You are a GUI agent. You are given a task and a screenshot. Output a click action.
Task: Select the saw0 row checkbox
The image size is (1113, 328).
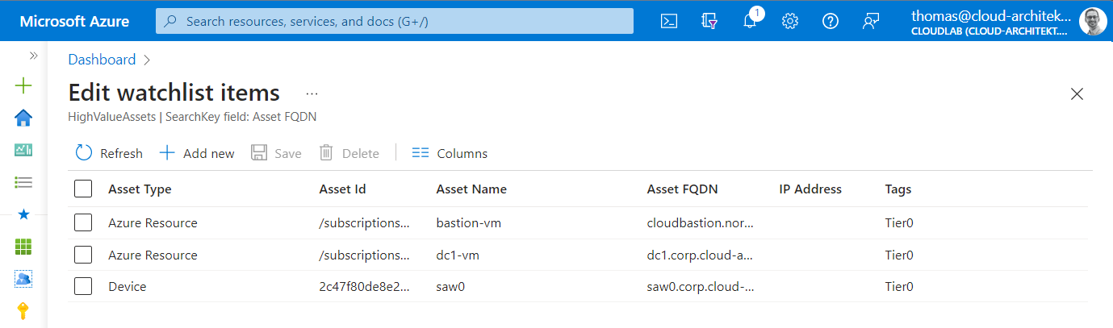click(x=83, y=286)
